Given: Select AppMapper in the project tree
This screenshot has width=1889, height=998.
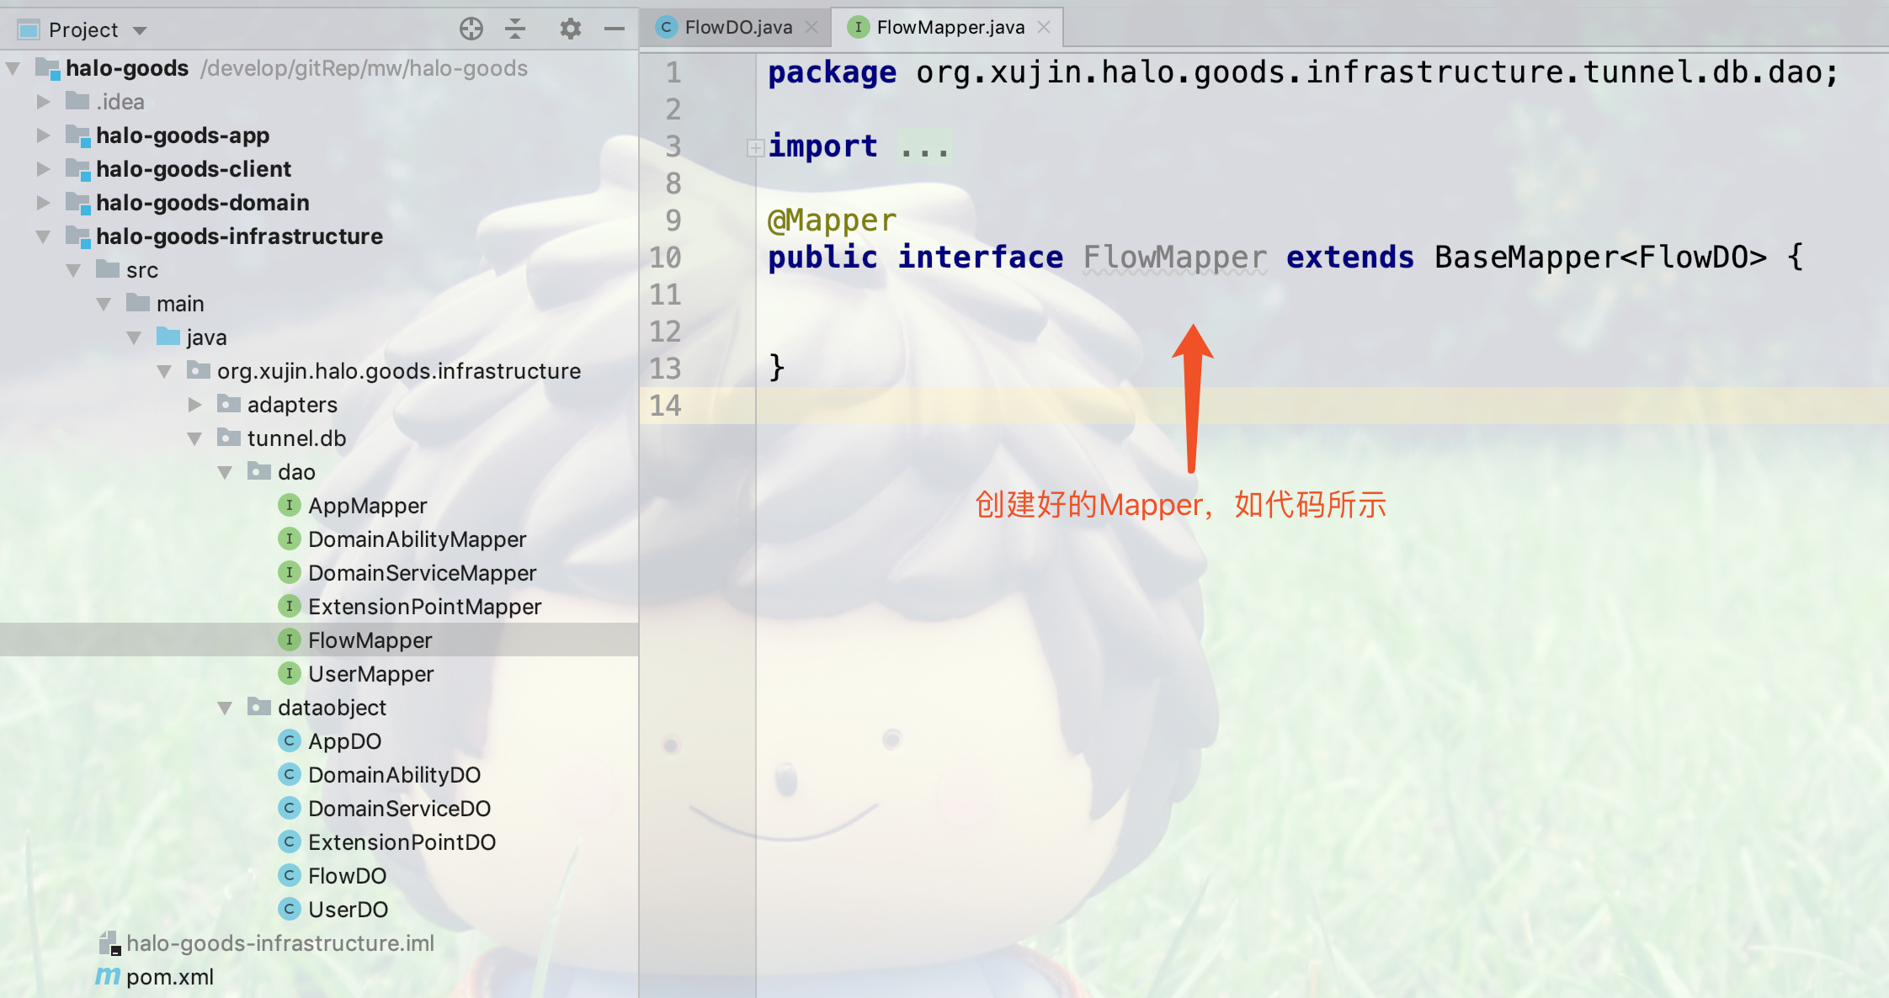Looking at the screenshot, I should click(367, 506).
